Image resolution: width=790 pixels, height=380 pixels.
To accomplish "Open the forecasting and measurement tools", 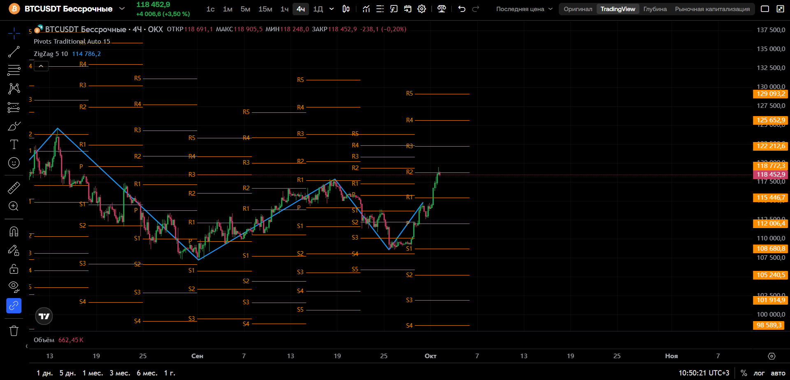I will pyautogui.click(x=14, y=107).
